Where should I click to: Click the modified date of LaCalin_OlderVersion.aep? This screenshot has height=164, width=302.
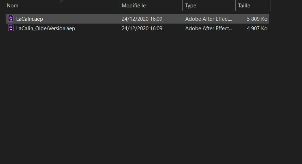click(x=142, y=29)
